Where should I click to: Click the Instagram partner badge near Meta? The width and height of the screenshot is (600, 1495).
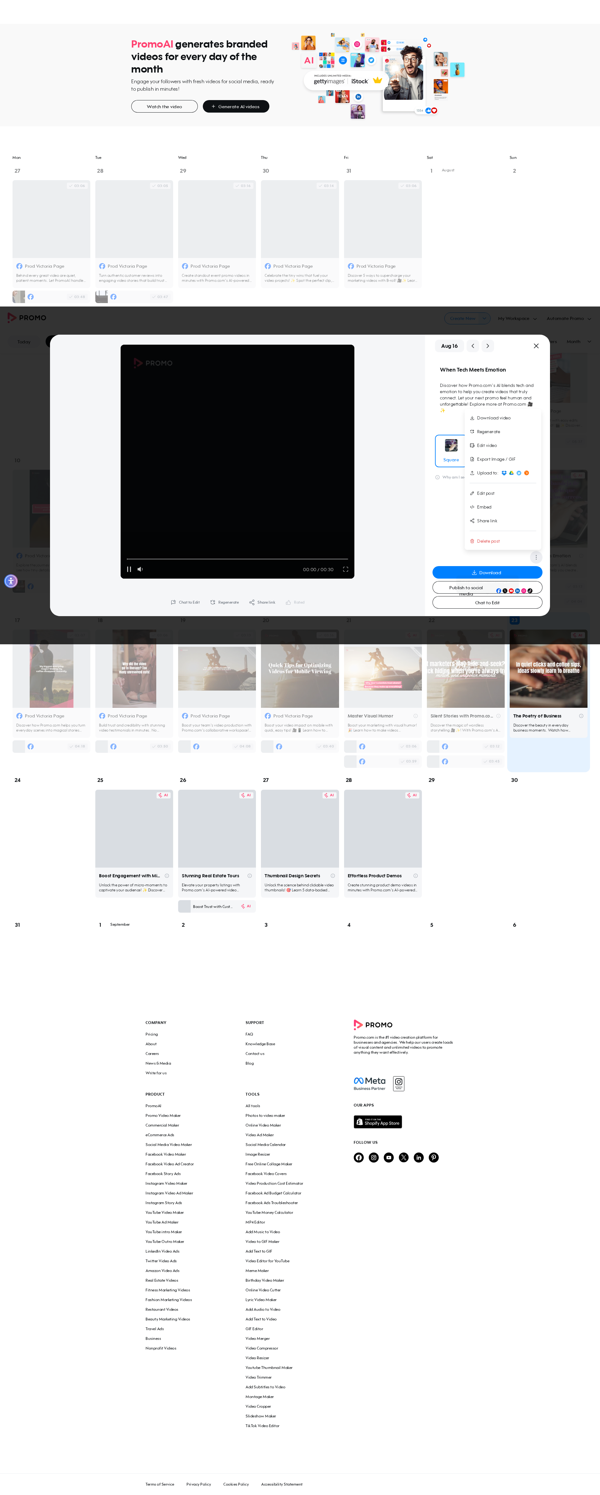point(399,1083)
